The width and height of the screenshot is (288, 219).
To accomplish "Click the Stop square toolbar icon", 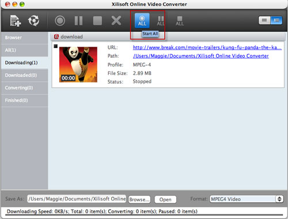I will (x=97, y=21).
